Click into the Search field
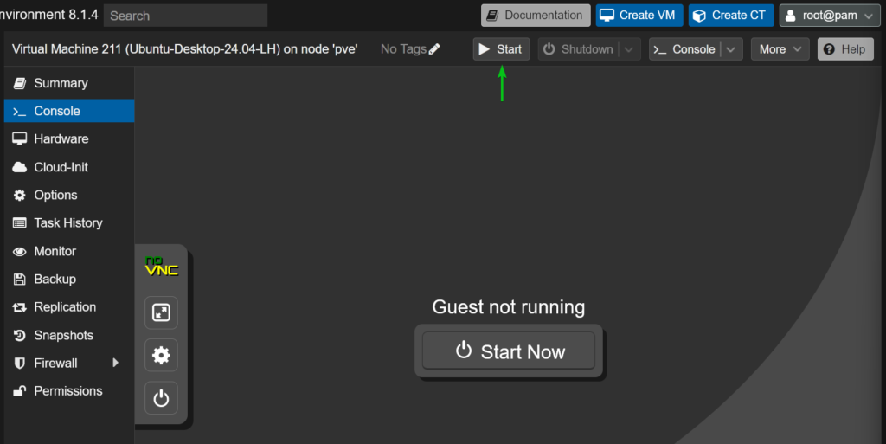Image resolution: width=886 pixels, height=444 pixels. pyautogui.click(x=185, y=16)
